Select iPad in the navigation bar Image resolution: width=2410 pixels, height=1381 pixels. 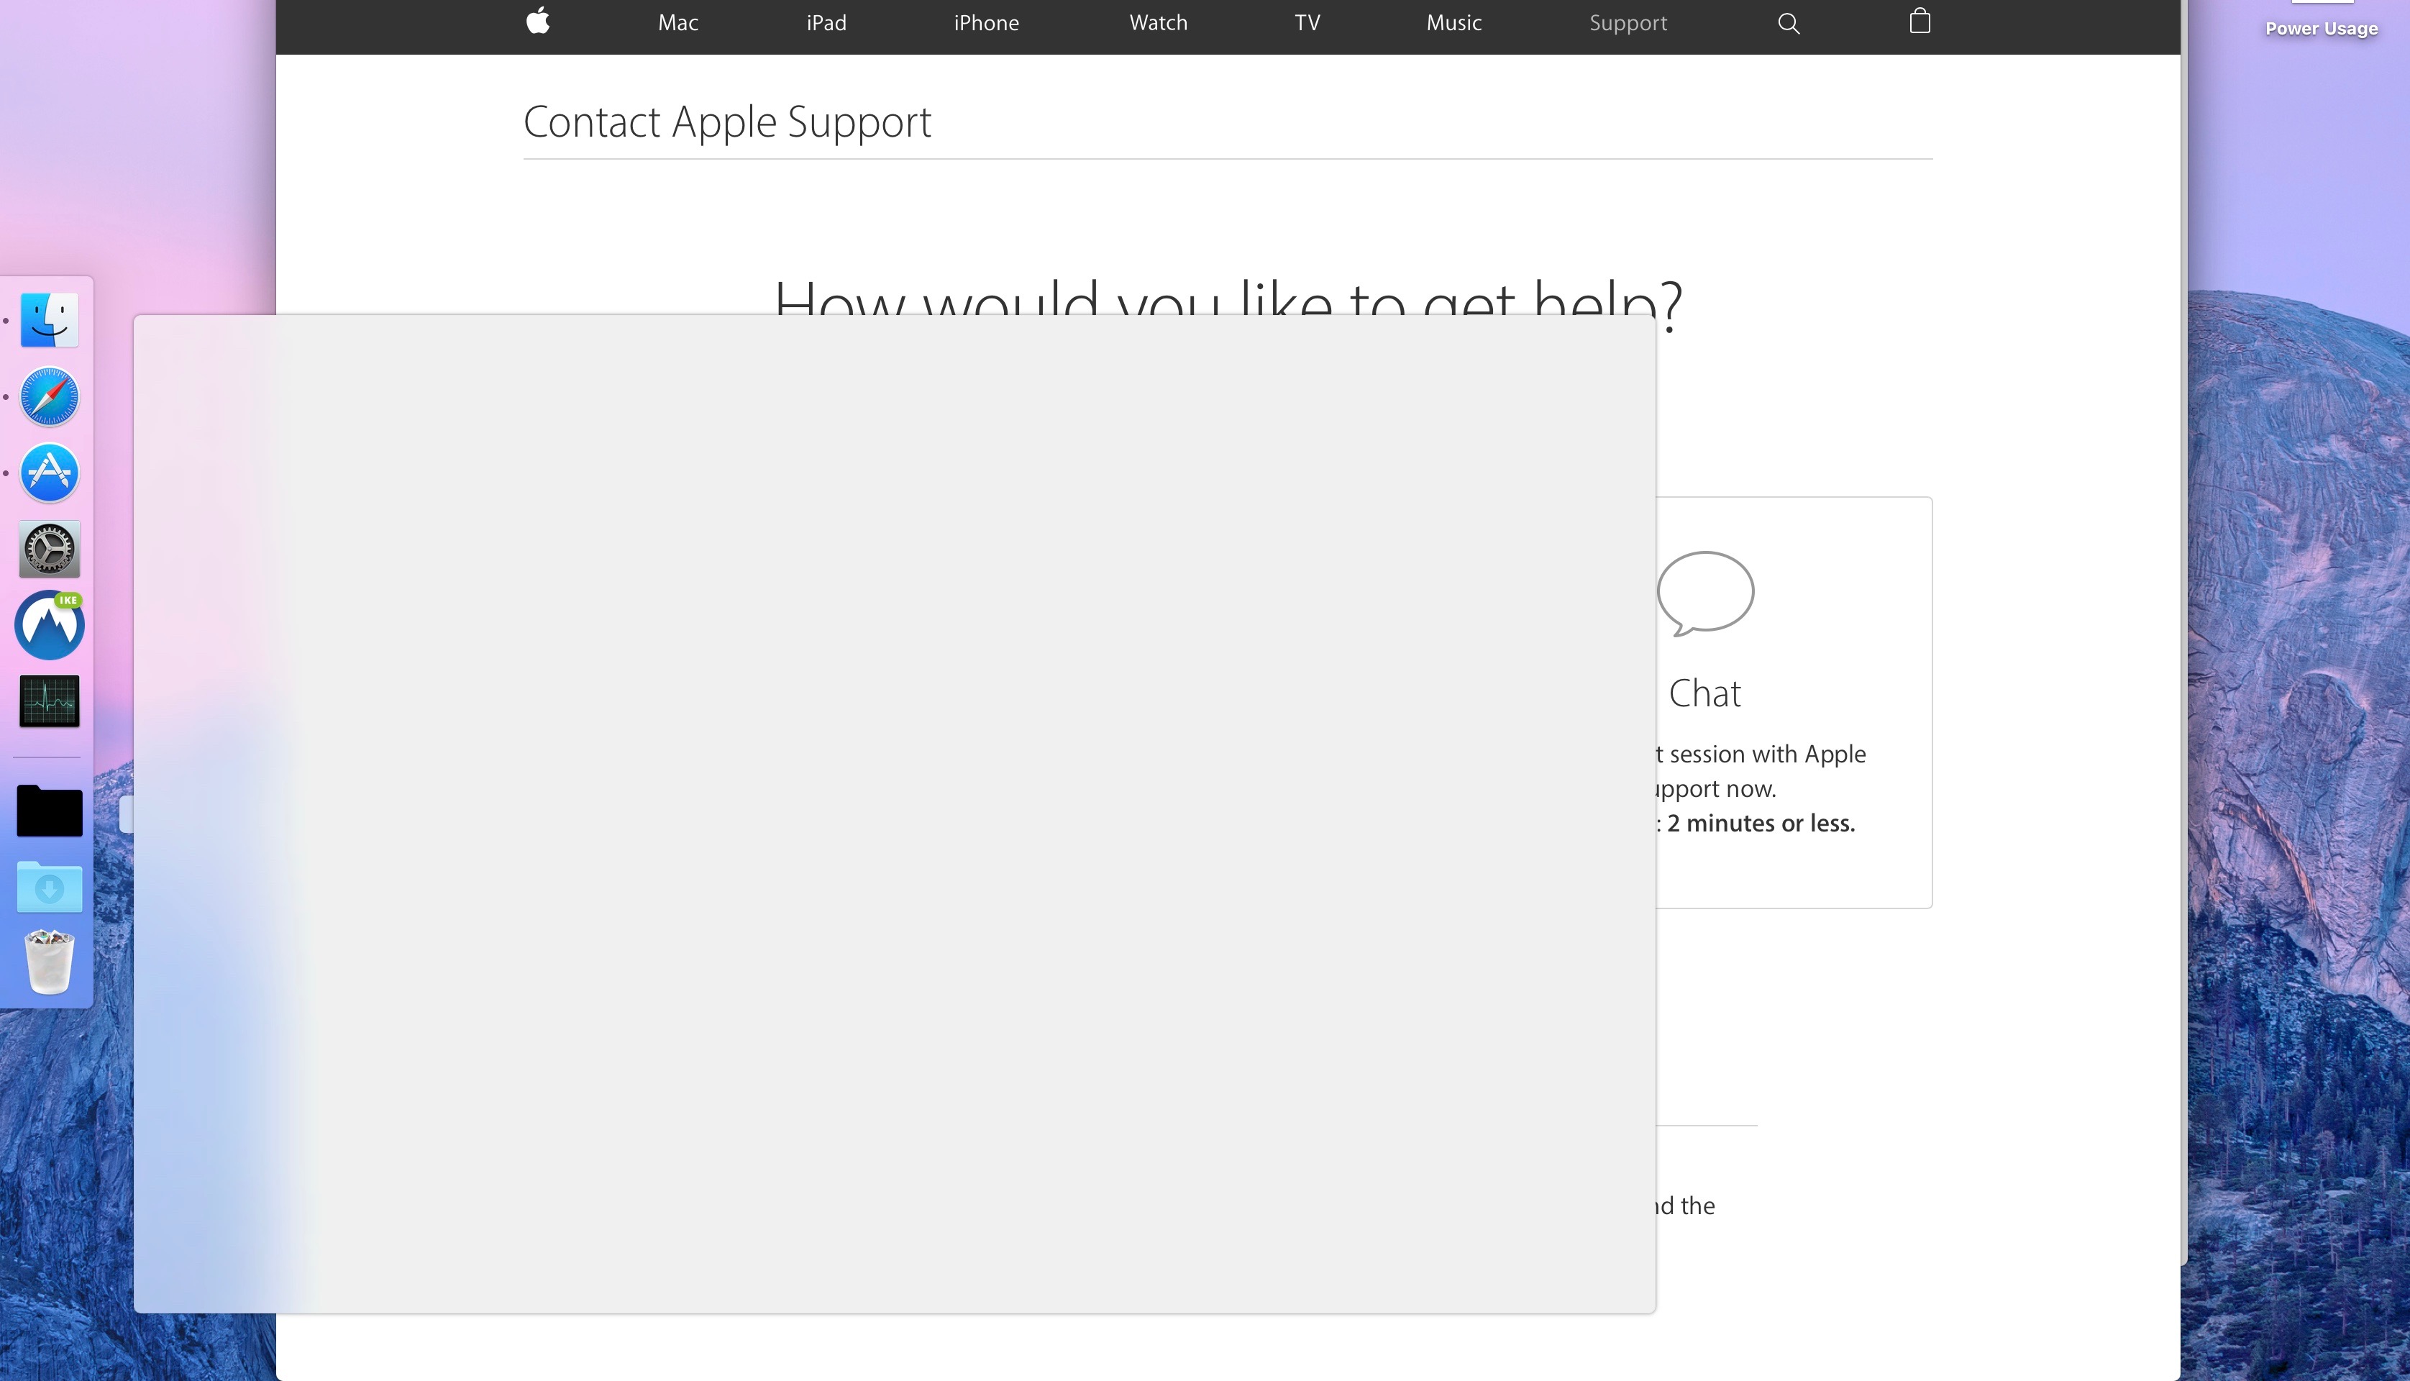pyautogui.click(x=826, y=23)
